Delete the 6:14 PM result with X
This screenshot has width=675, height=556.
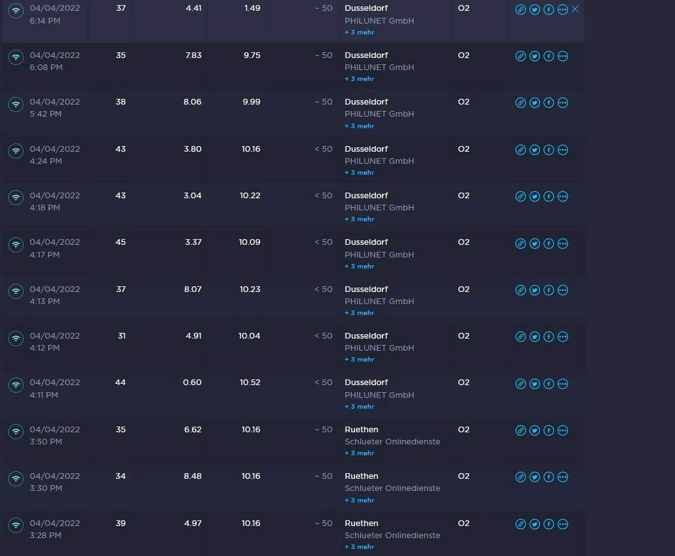tap(575, 9)
